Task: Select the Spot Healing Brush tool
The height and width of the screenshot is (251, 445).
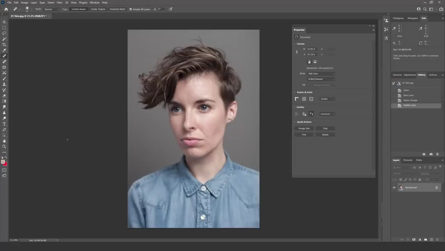Action: point(4,56)
